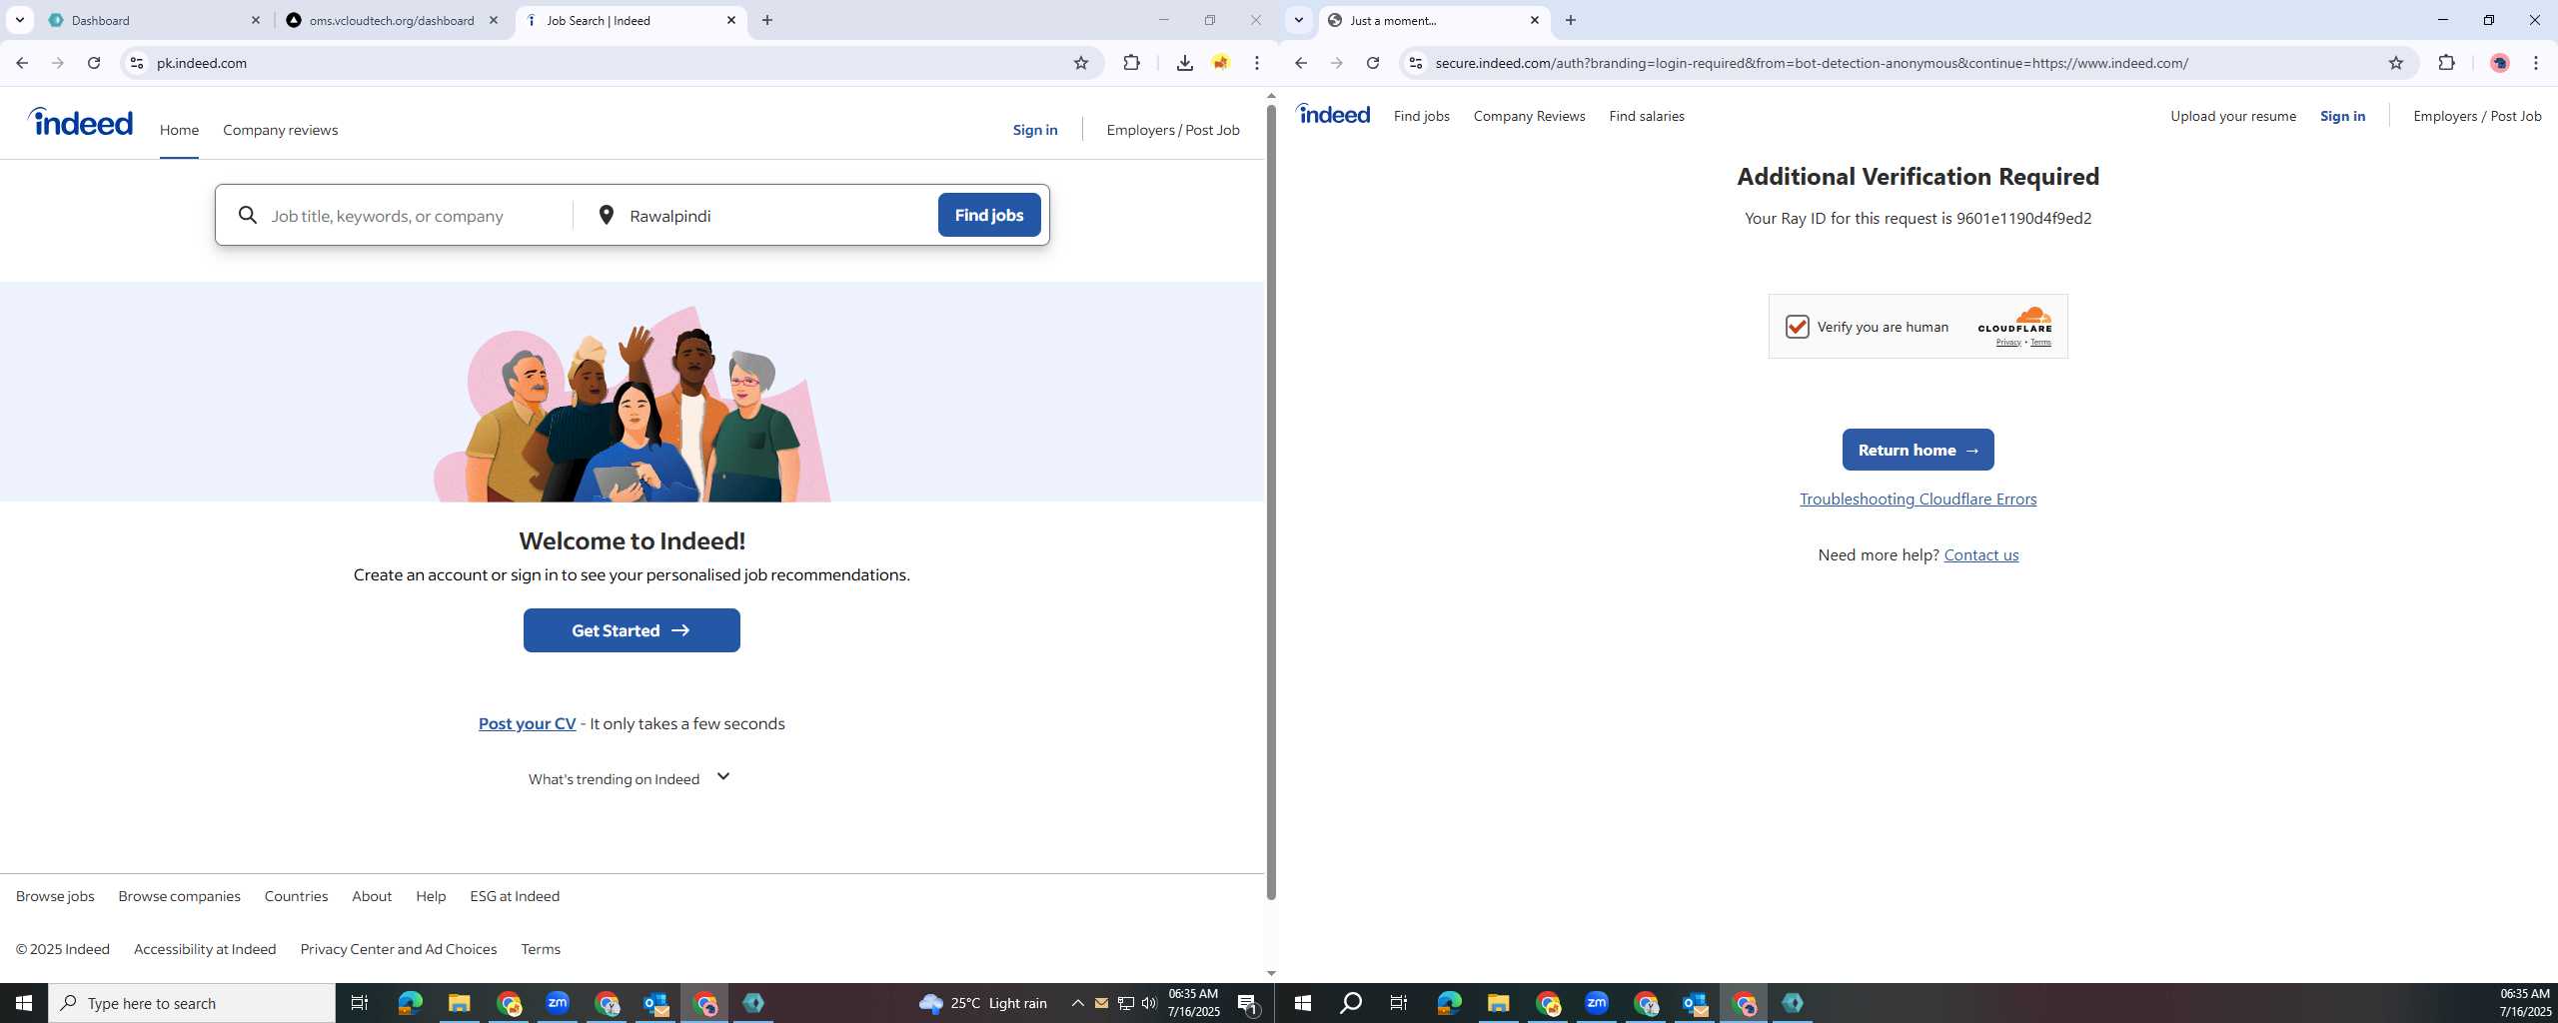Viewport: 2558px width, 1023px height.
Task: Open Chrome menu dots in left browser
Action: point(1257,63)
